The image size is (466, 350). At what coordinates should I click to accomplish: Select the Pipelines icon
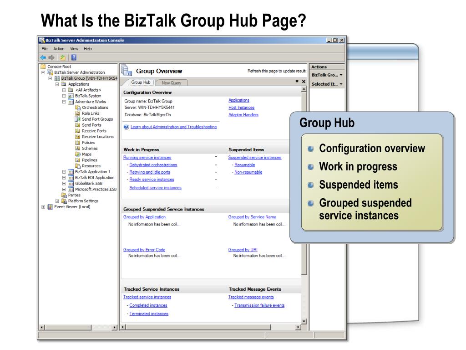tap(77, 160)
